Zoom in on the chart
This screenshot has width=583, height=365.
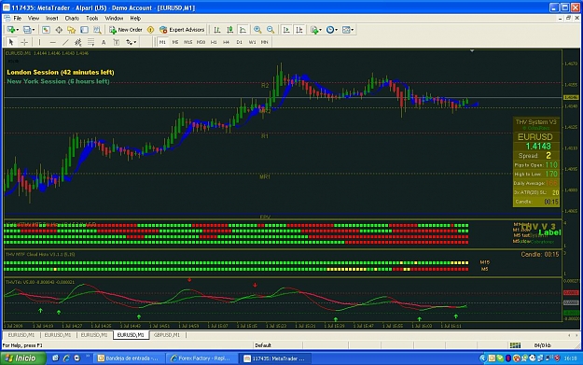(257, 30)
